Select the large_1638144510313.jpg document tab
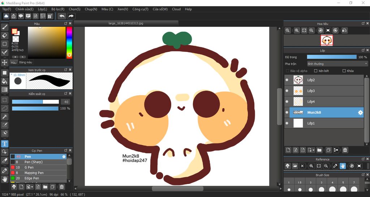Screen dimensions: 370x197 tap(126, 23)
